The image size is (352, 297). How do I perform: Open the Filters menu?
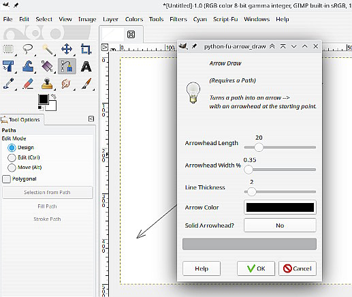click(x=178, y=19)
